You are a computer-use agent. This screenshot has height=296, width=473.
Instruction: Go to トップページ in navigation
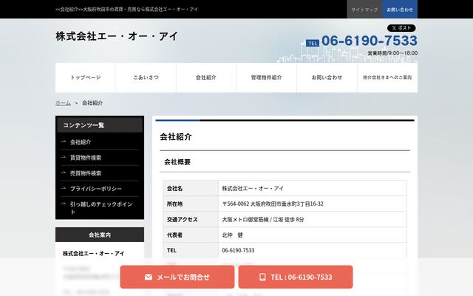pos(86,78)
